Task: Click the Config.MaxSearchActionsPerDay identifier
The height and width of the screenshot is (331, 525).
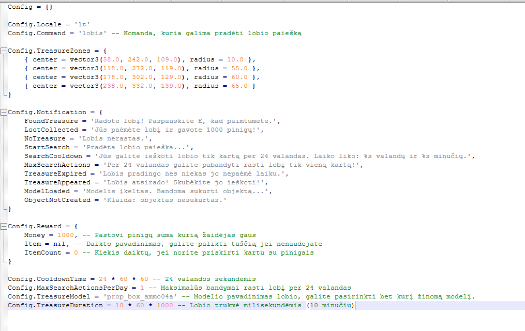Action: click(x=68, y=288)
